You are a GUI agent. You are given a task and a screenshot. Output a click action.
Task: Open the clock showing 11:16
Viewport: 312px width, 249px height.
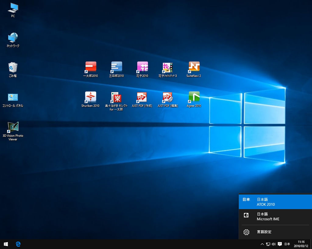click(x=301, y=244)
